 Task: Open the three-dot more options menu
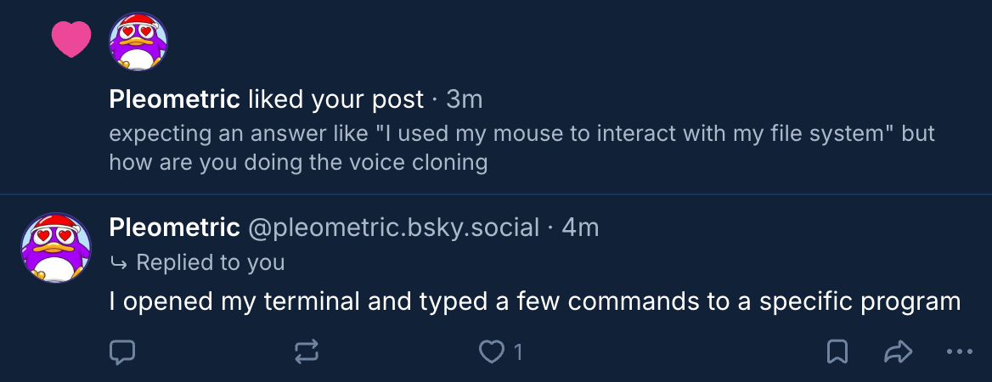coord(959,351)
